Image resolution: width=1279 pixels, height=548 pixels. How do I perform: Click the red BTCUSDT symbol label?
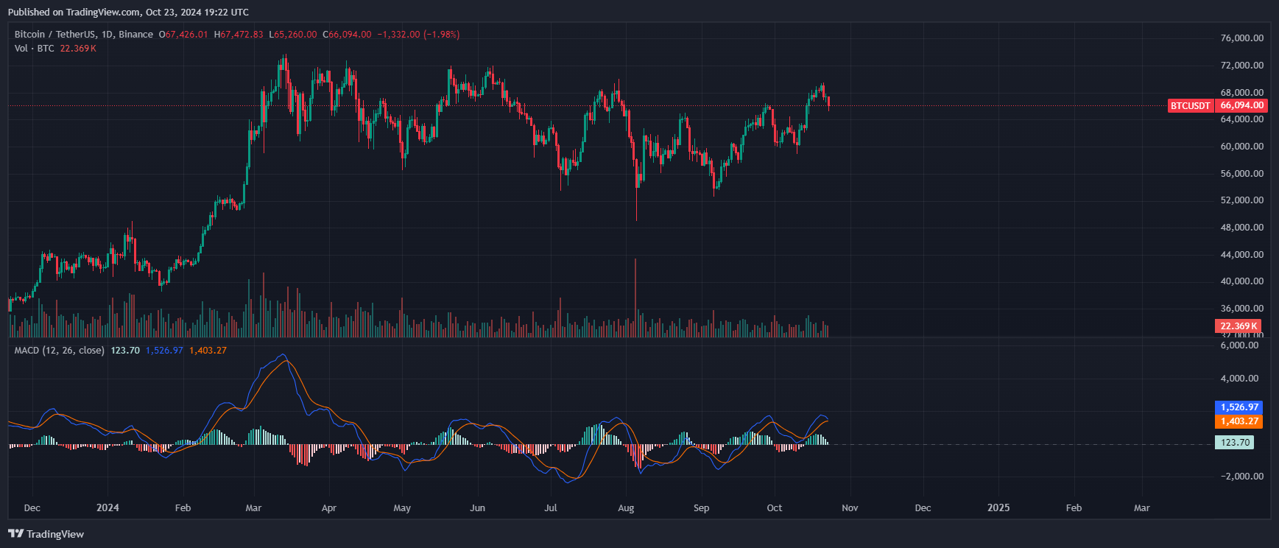click(x=1190, y=106)
